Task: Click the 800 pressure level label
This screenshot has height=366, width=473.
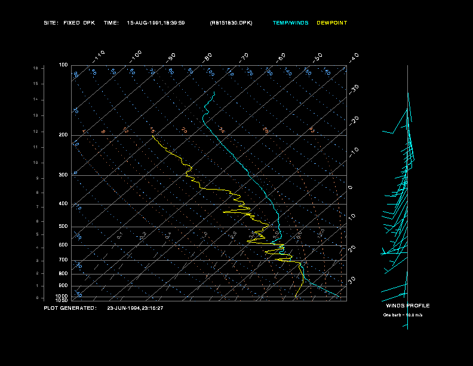Action: pyautogui.click(x=63, y=273)
